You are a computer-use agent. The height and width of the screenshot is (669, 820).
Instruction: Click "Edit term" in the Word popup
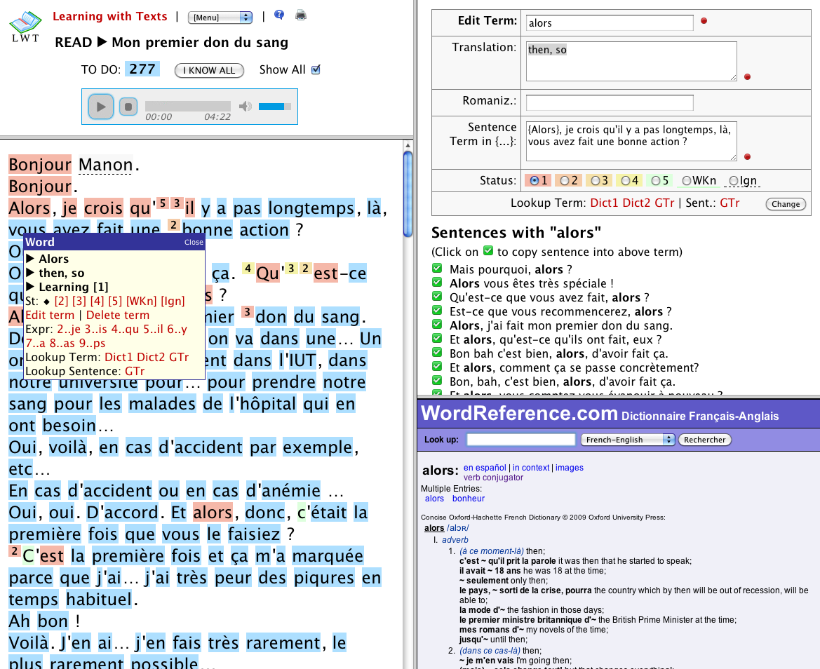click(50, 315)
